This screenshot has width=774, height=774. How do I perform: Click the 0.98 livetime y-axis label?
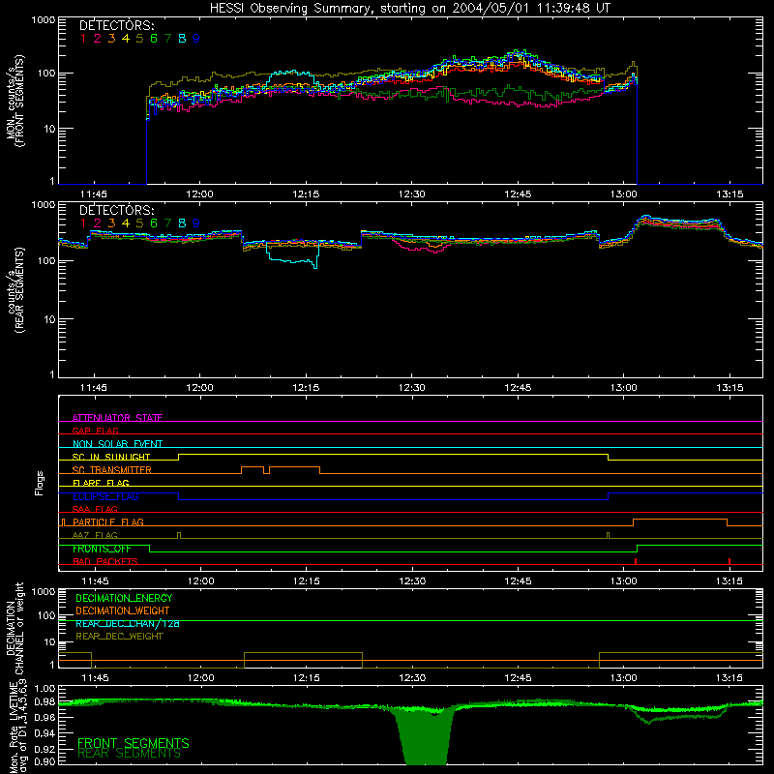[x=45, y=701]
